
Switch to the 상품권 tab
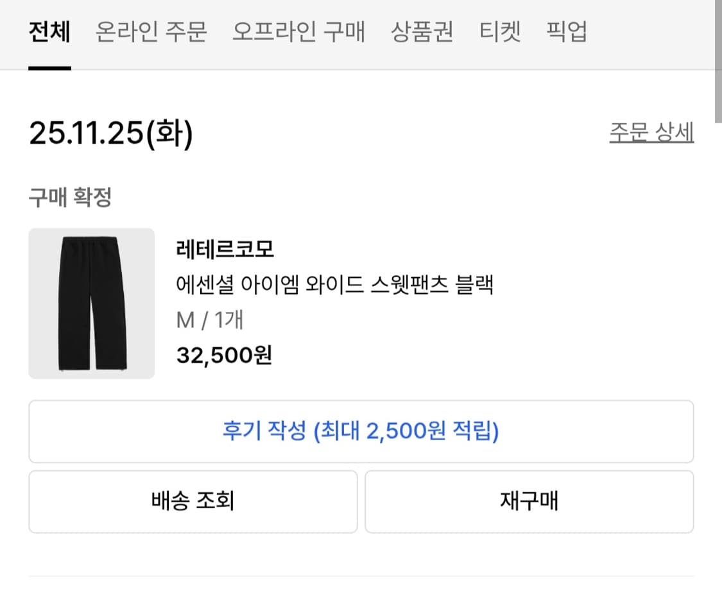pyautogui.click(x=422, y=32)
